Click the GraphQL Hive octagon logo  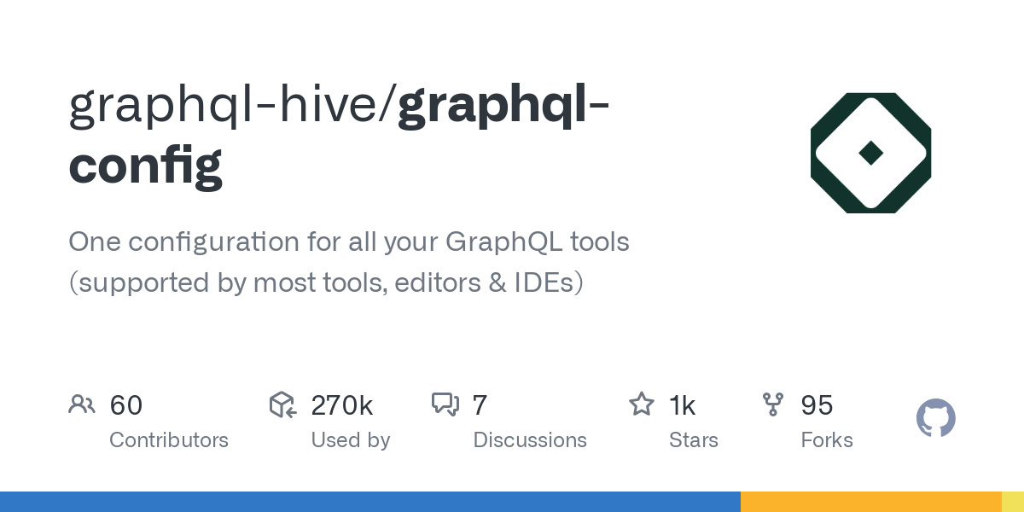point(870,153)
